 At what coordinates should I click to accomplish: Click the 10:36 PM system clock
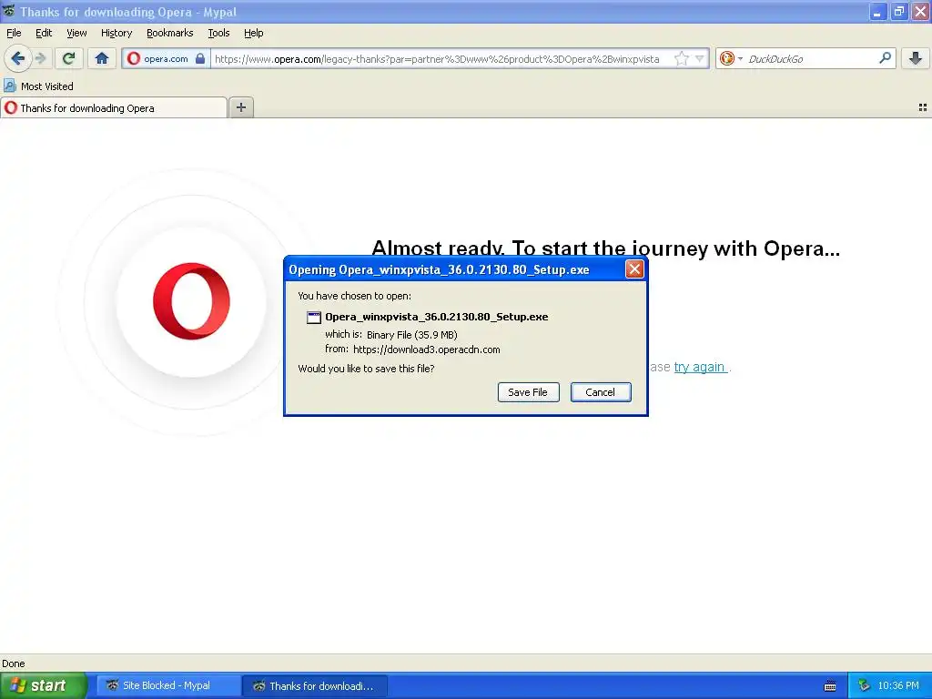point(898,686)
